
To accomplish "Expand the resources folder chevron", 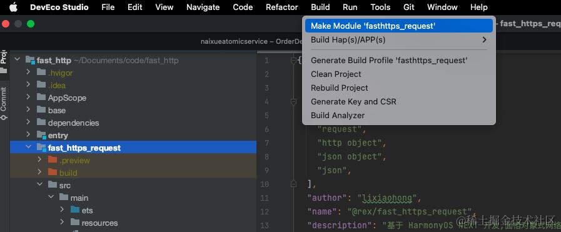I will coord(62,223).
